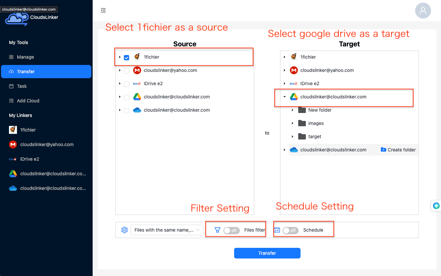Click the Google Drive icon in the Source list

137,97
